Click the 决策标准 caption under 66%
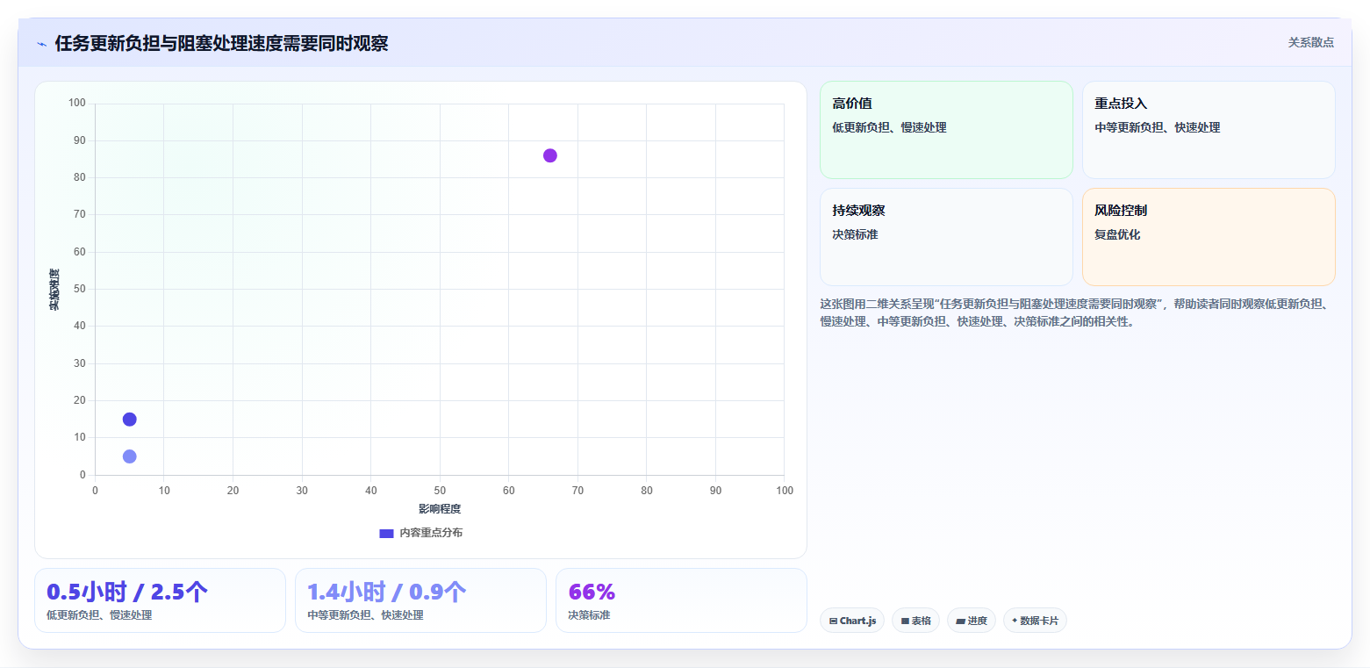 tap(589, 615)
